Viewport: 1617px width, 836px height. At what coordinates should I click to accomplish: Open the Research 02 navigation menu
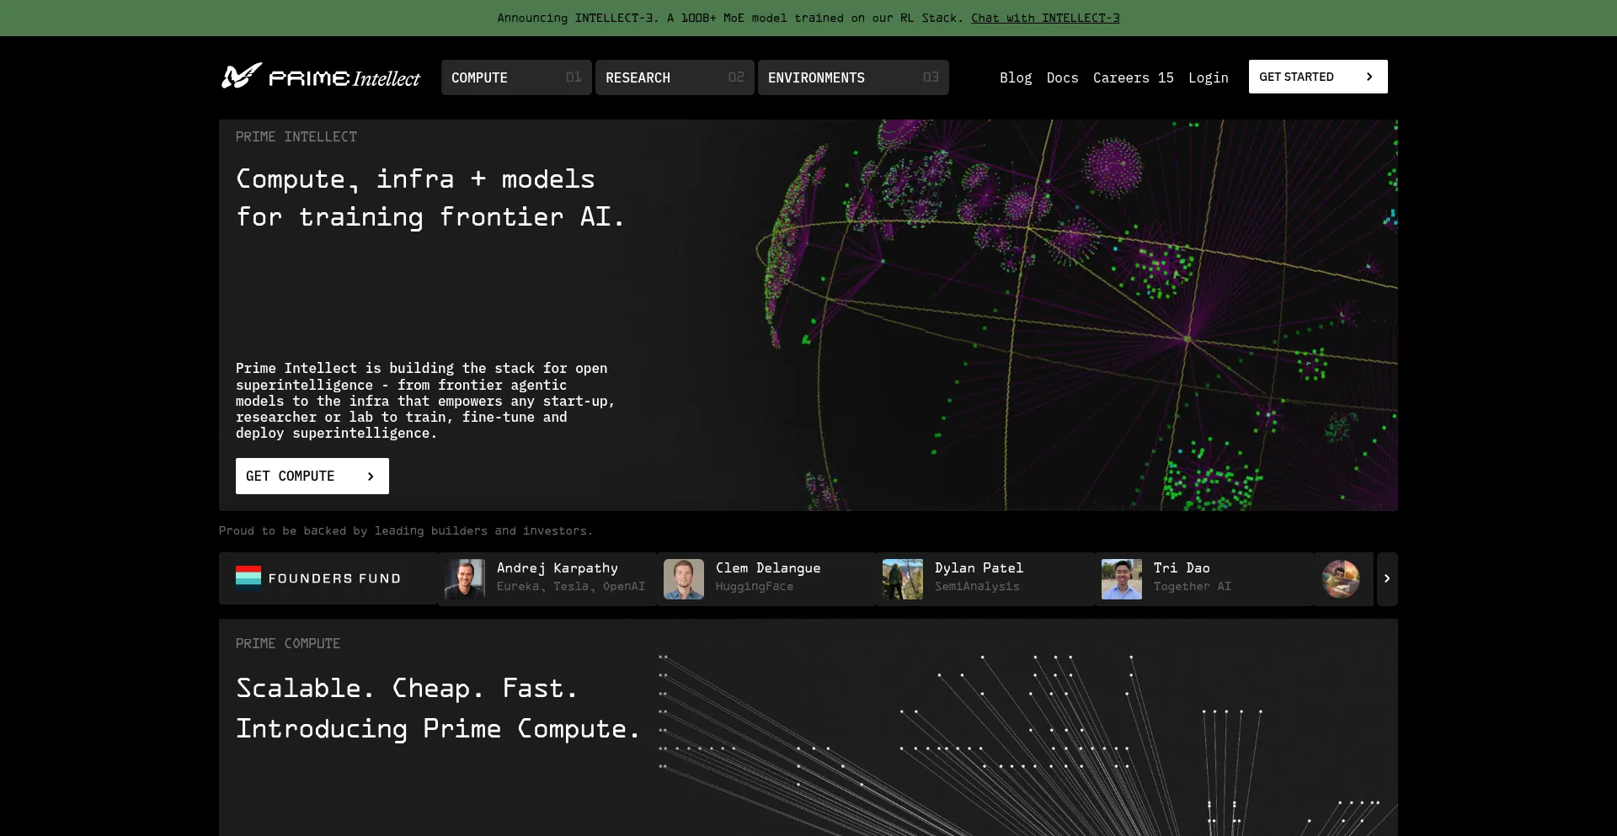pos(675,77)
